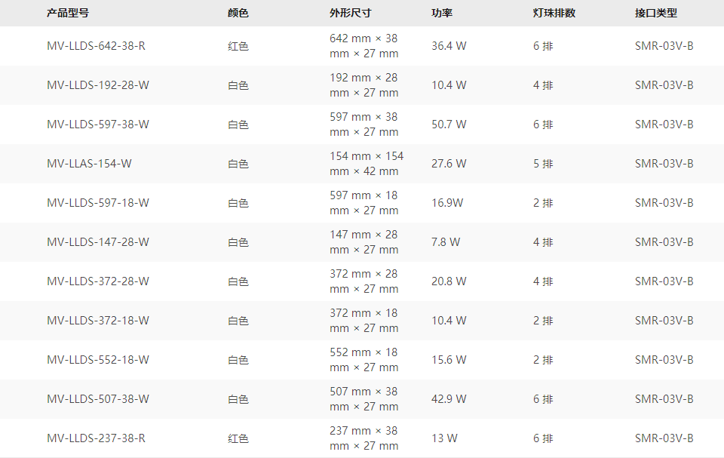The height and width of the screenshot is (458, 724).
Task: Click the 接口类型 column header
Action: (656, 13)
